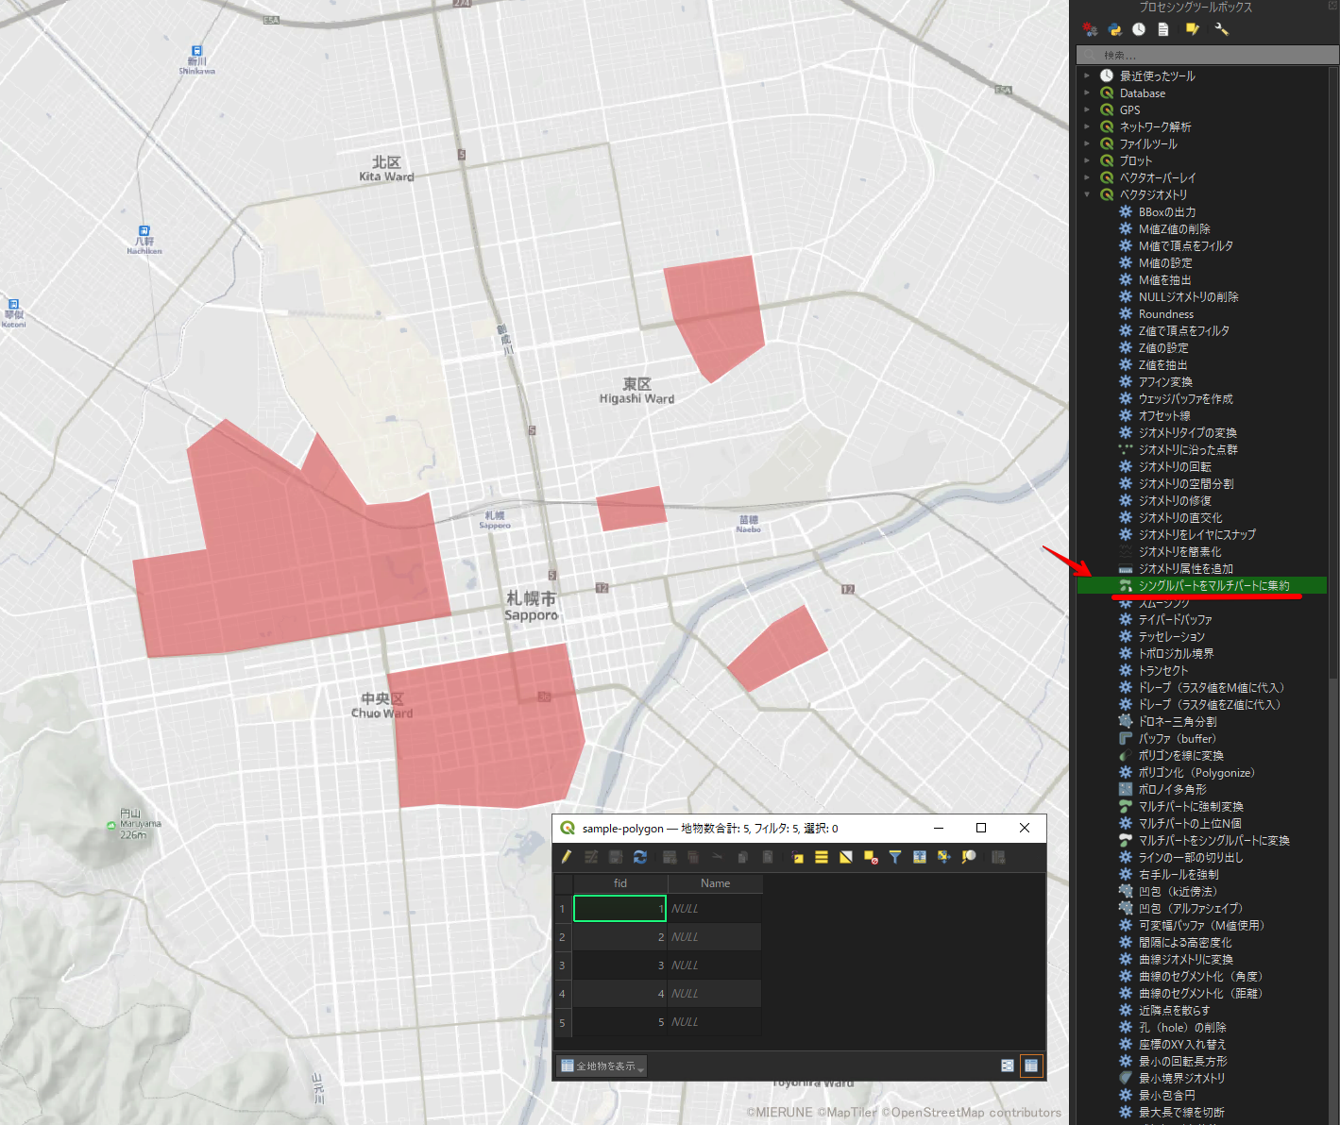Click filter/select features using form icon
The height and width of the screenshot is (1125, 1340).
point(895,857)
